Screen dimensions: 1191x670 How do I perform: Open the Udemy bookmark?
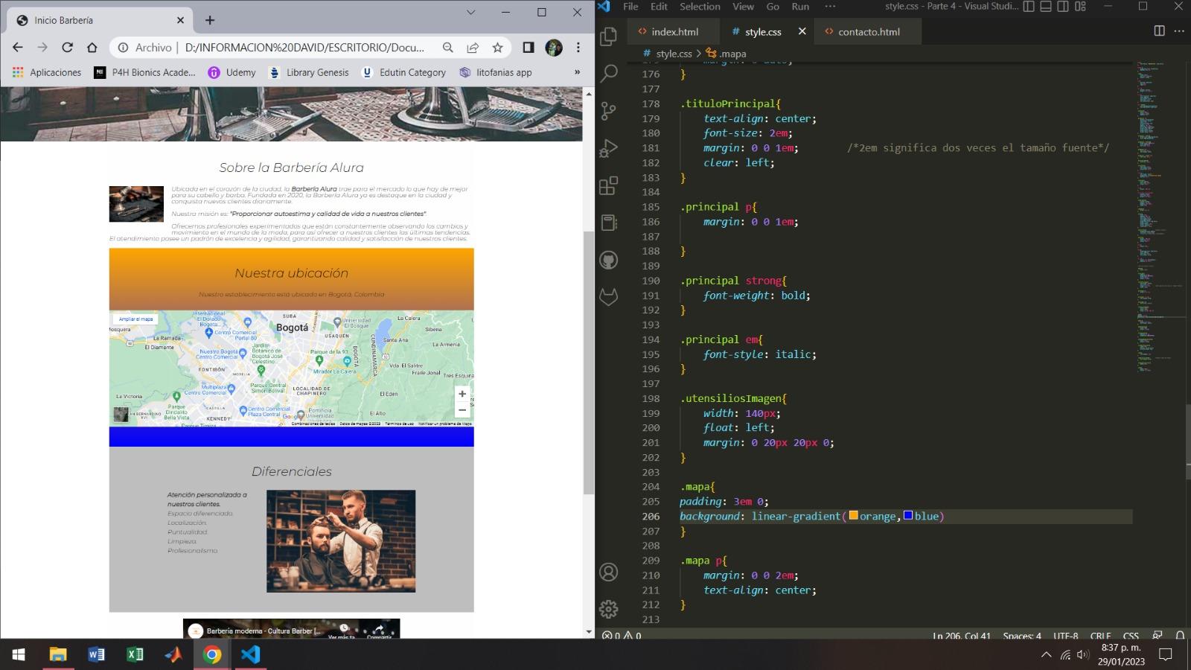point(232,72)
